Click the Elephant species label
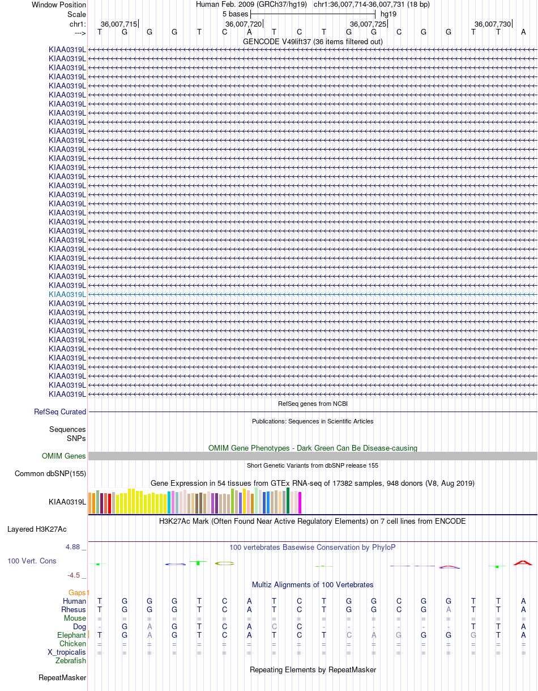 point(71,635)
